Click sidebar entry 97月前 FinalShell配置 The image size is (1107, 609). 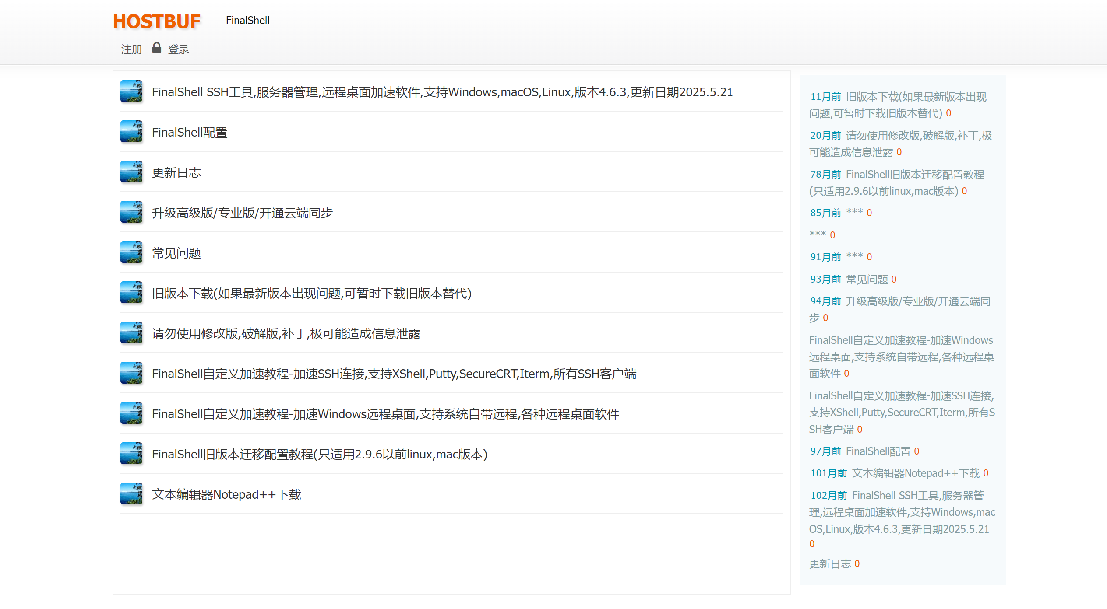pyautogui.click(x=878, y=451)
